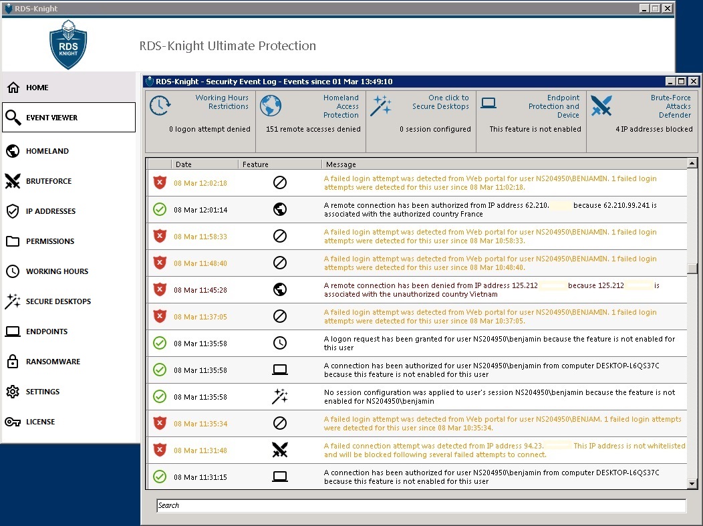703x526 pixels.
Task: Select the France remote connection authorized message
Action: point(490,209)
